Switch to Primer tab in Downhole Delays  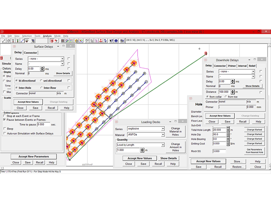pos(232,66)
